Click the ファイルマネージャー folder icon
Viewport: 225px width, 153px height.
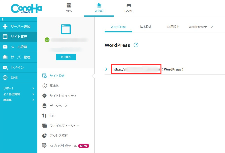[44, 126]
